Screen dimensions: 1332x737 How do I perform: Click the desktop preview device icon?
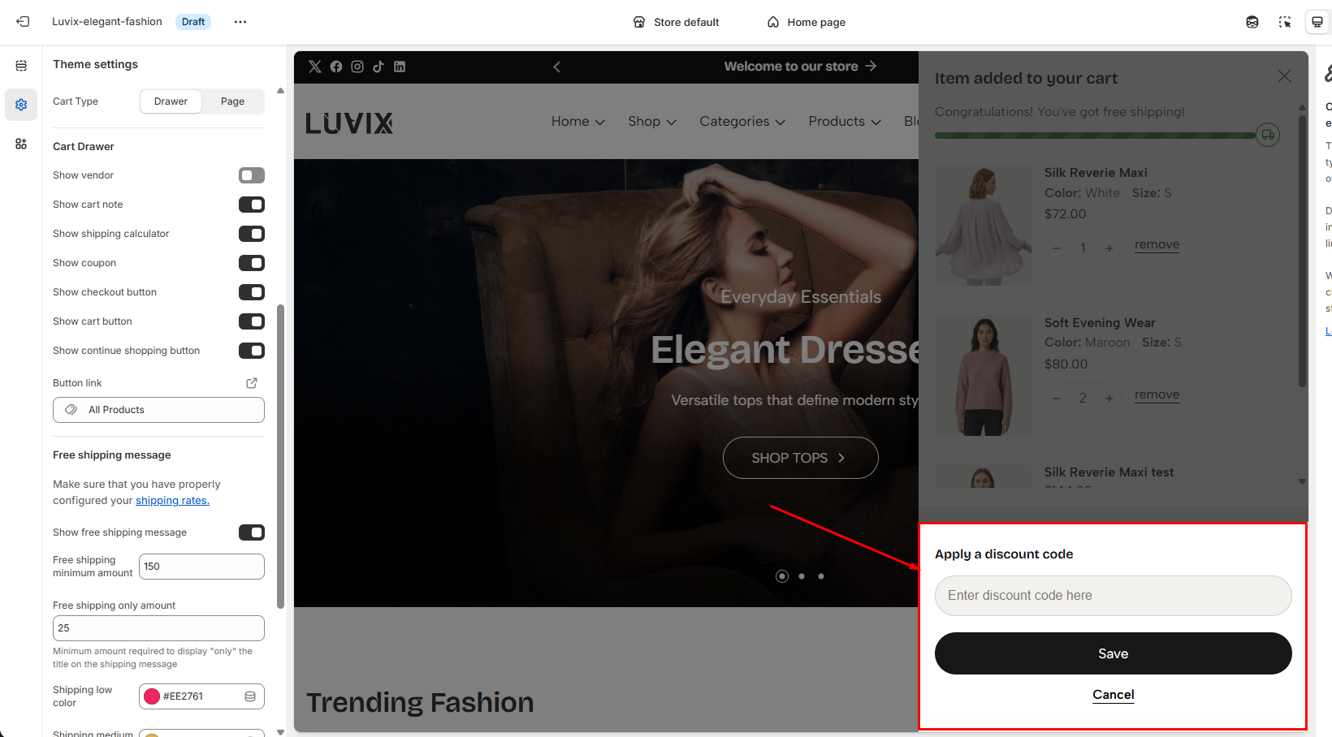point(1317,22)
